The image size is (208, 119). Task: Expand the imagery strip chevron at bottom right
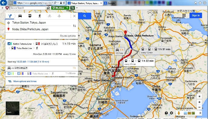pos(200,113)
